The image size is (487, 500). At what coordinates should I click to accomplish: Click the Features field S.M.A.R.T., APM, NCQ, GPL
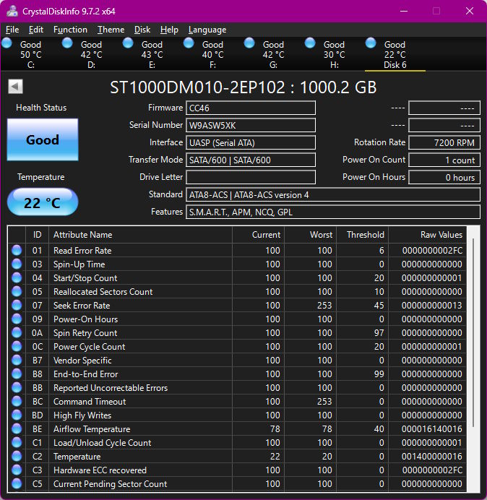coord(333,212)
